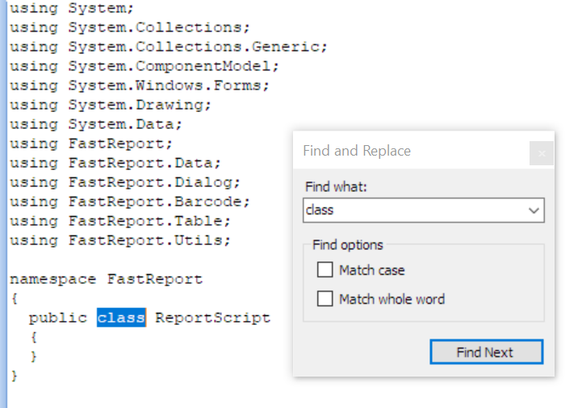Click the highlighted class keyword in code
The width and height of the screenshot is (582, 408).
(121, 318)
